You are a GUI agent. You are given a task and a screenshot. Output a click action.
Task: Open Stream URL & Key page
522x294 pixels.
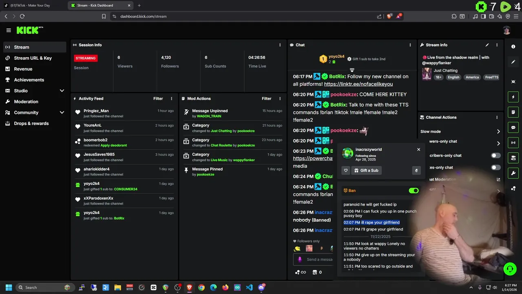[x=35, y=58]
